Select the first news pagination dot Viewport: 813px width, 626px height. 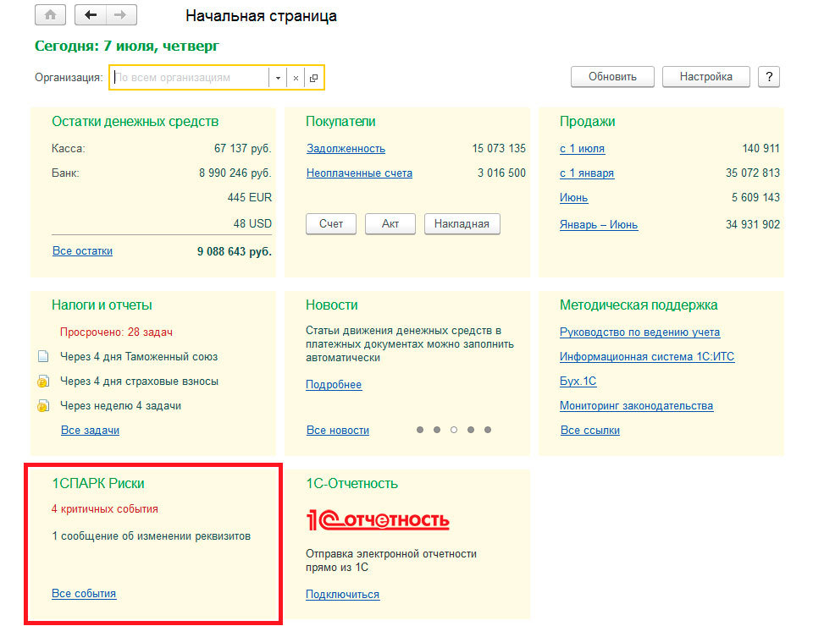tap(419, 430)
